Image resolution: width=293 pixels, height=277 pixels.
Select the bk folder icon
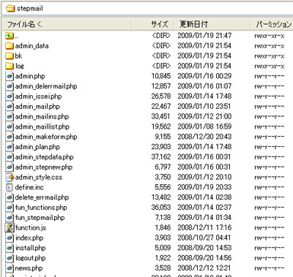coord(10,56)
